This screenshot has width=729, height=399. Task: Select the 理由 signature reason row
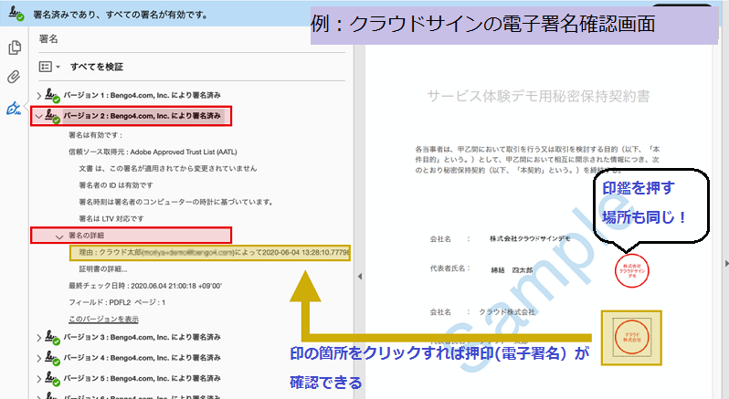(x=210, y=252)
